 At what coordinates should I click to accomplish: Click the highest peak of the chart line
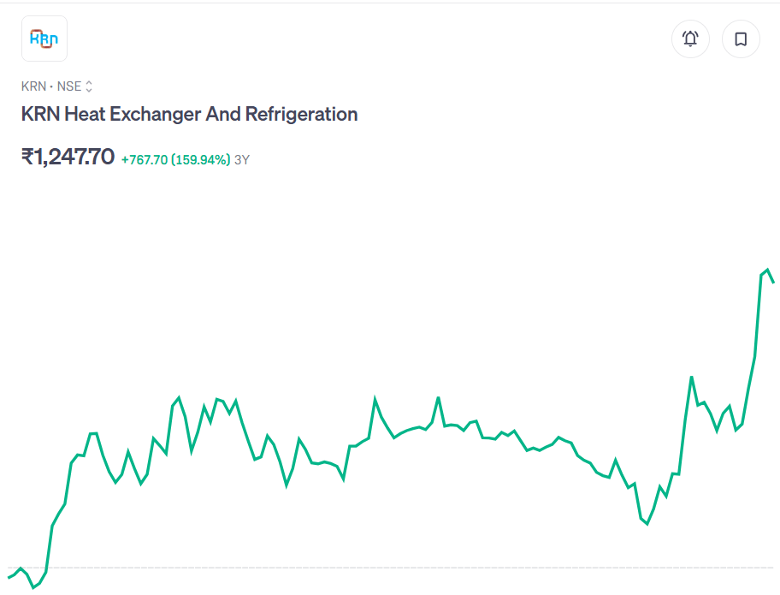767,270
